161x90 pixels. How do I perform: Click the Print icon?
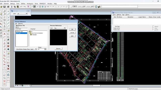point(8,7)
